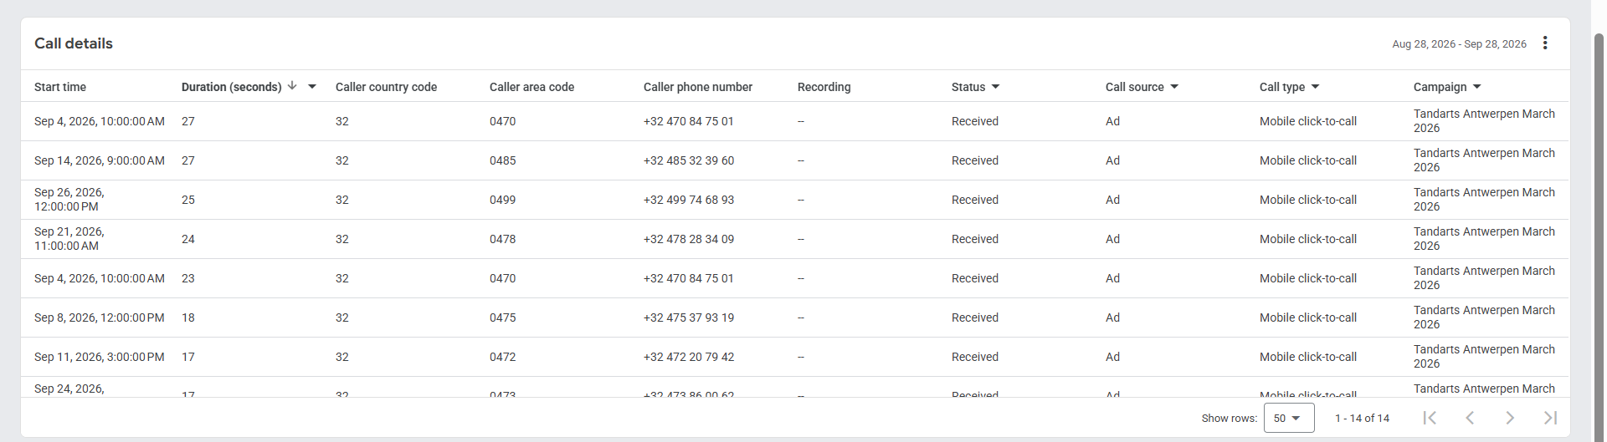This screenshot has height=442, width=1607.
Task: Jump to the last page of results
Action: point(1550,418)
